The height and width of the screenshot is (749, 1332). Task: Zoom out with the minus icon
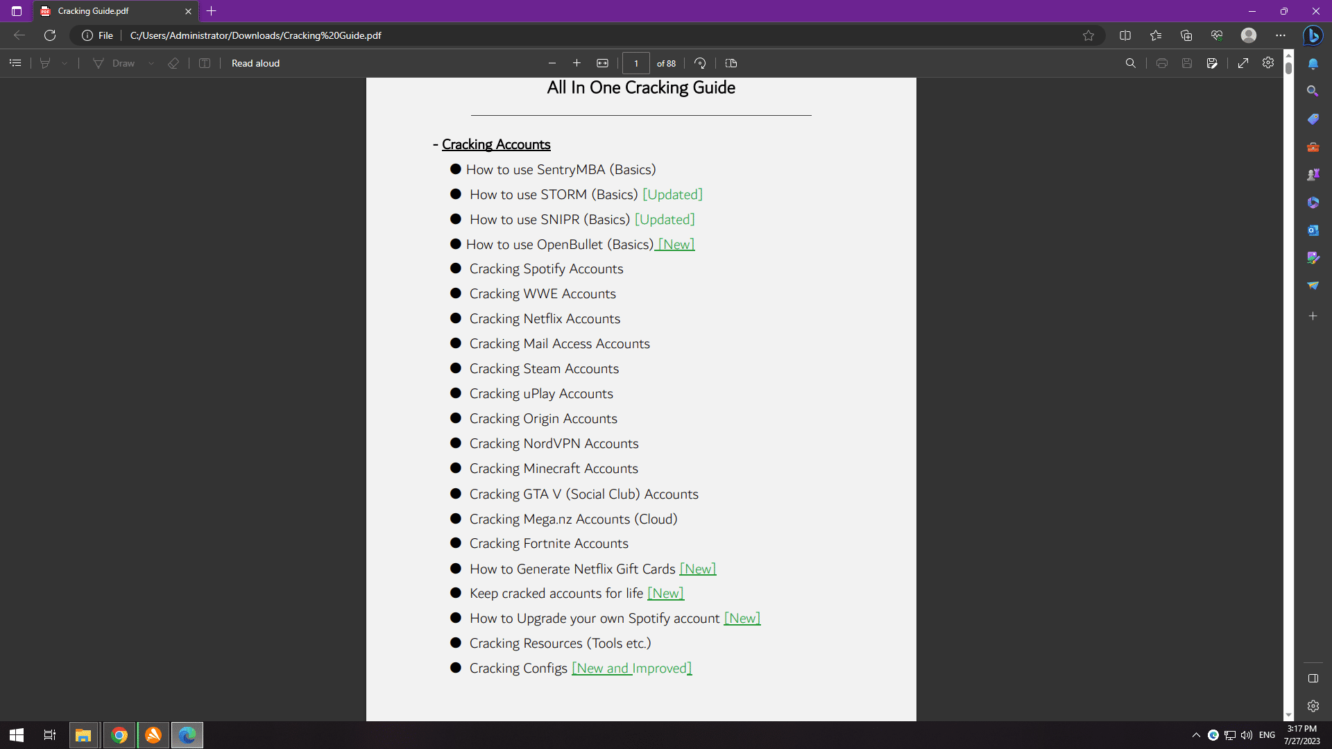(x=552, y=63)
